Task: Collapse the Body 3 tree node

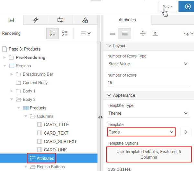Action: coord(12,100)
